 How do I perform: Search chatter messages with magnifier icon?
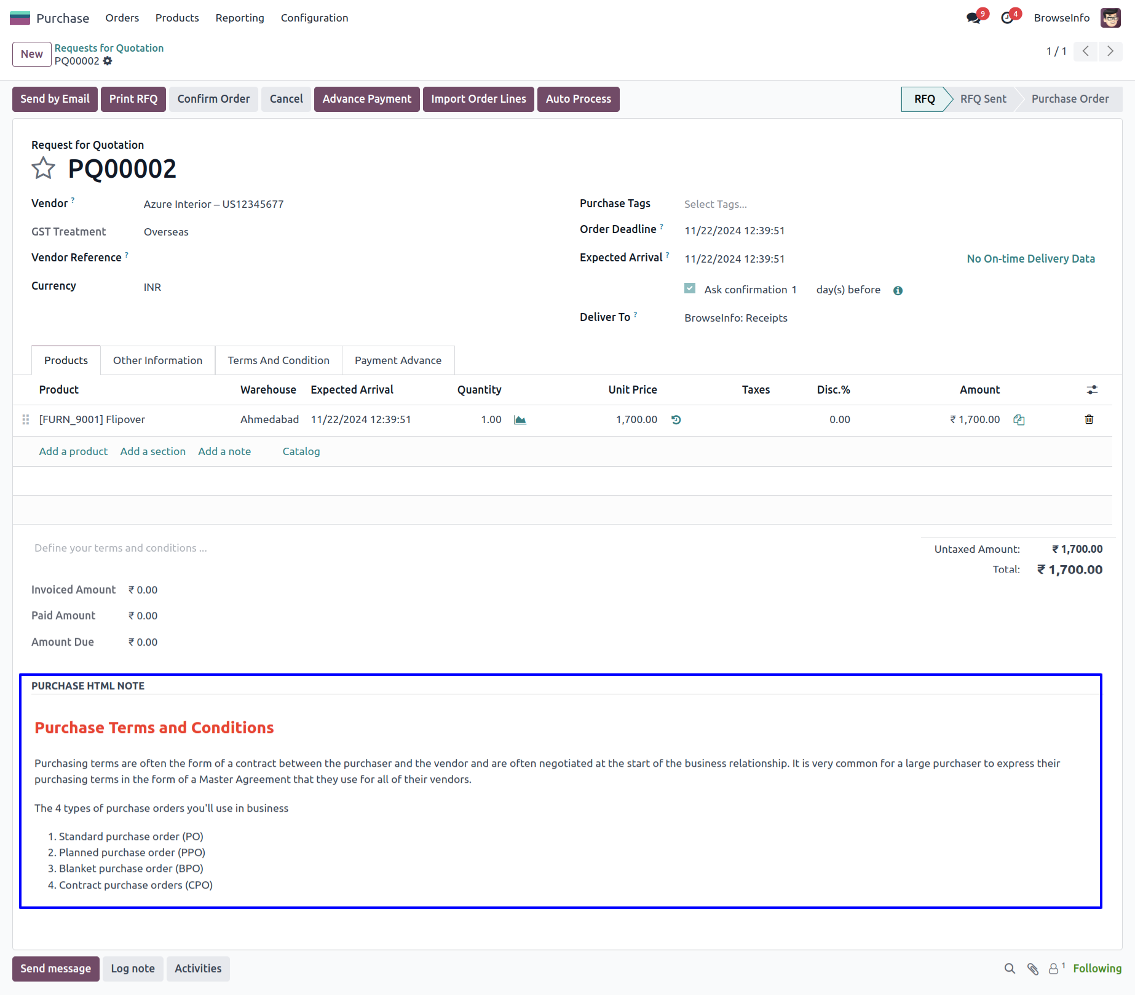coord(1010,969)
